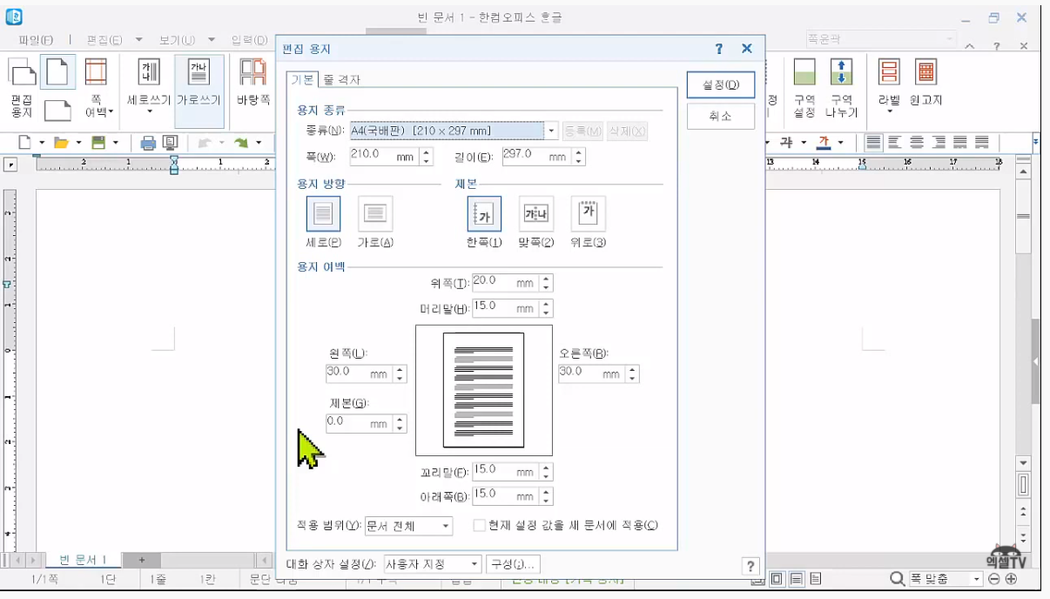
Task: Click the save disk toolbar icon
Action: click(x=98, y=142)
